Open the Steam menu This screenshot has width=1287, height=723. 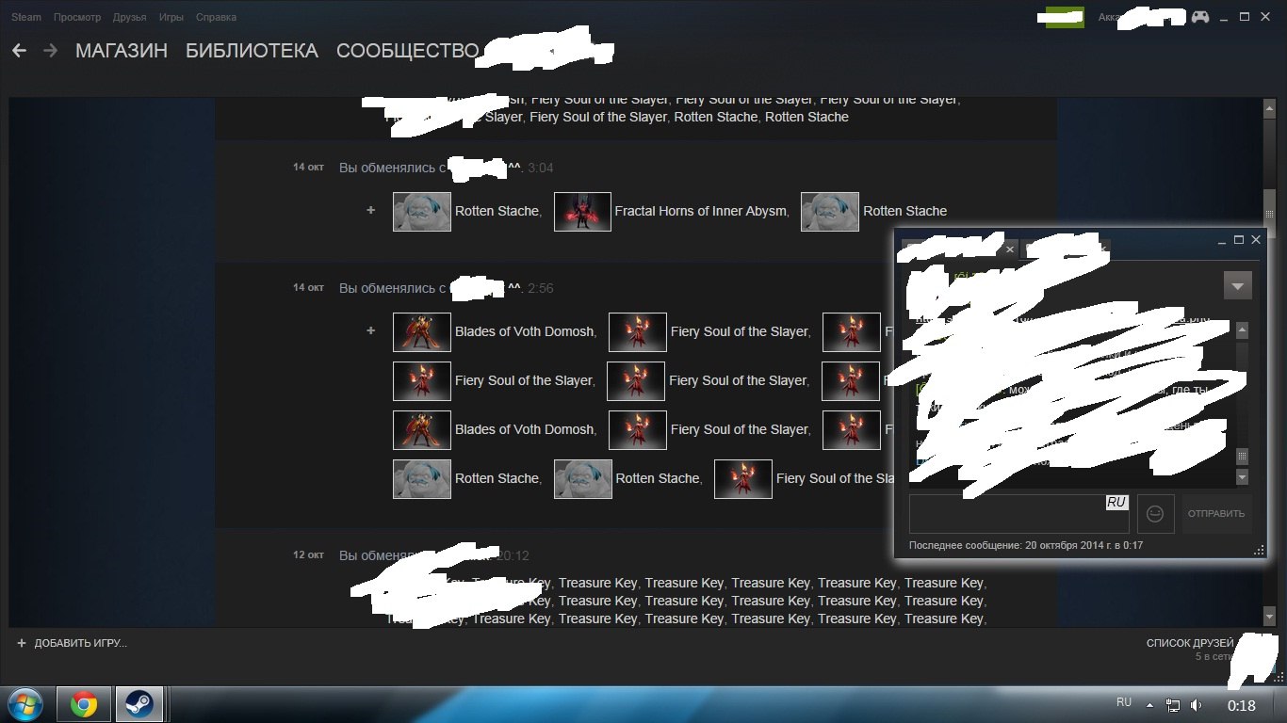click(25, 17)
